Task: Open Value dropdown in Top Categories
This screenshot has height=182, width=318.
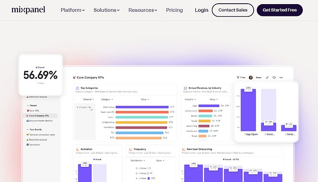Action: [x=145, y=99]
